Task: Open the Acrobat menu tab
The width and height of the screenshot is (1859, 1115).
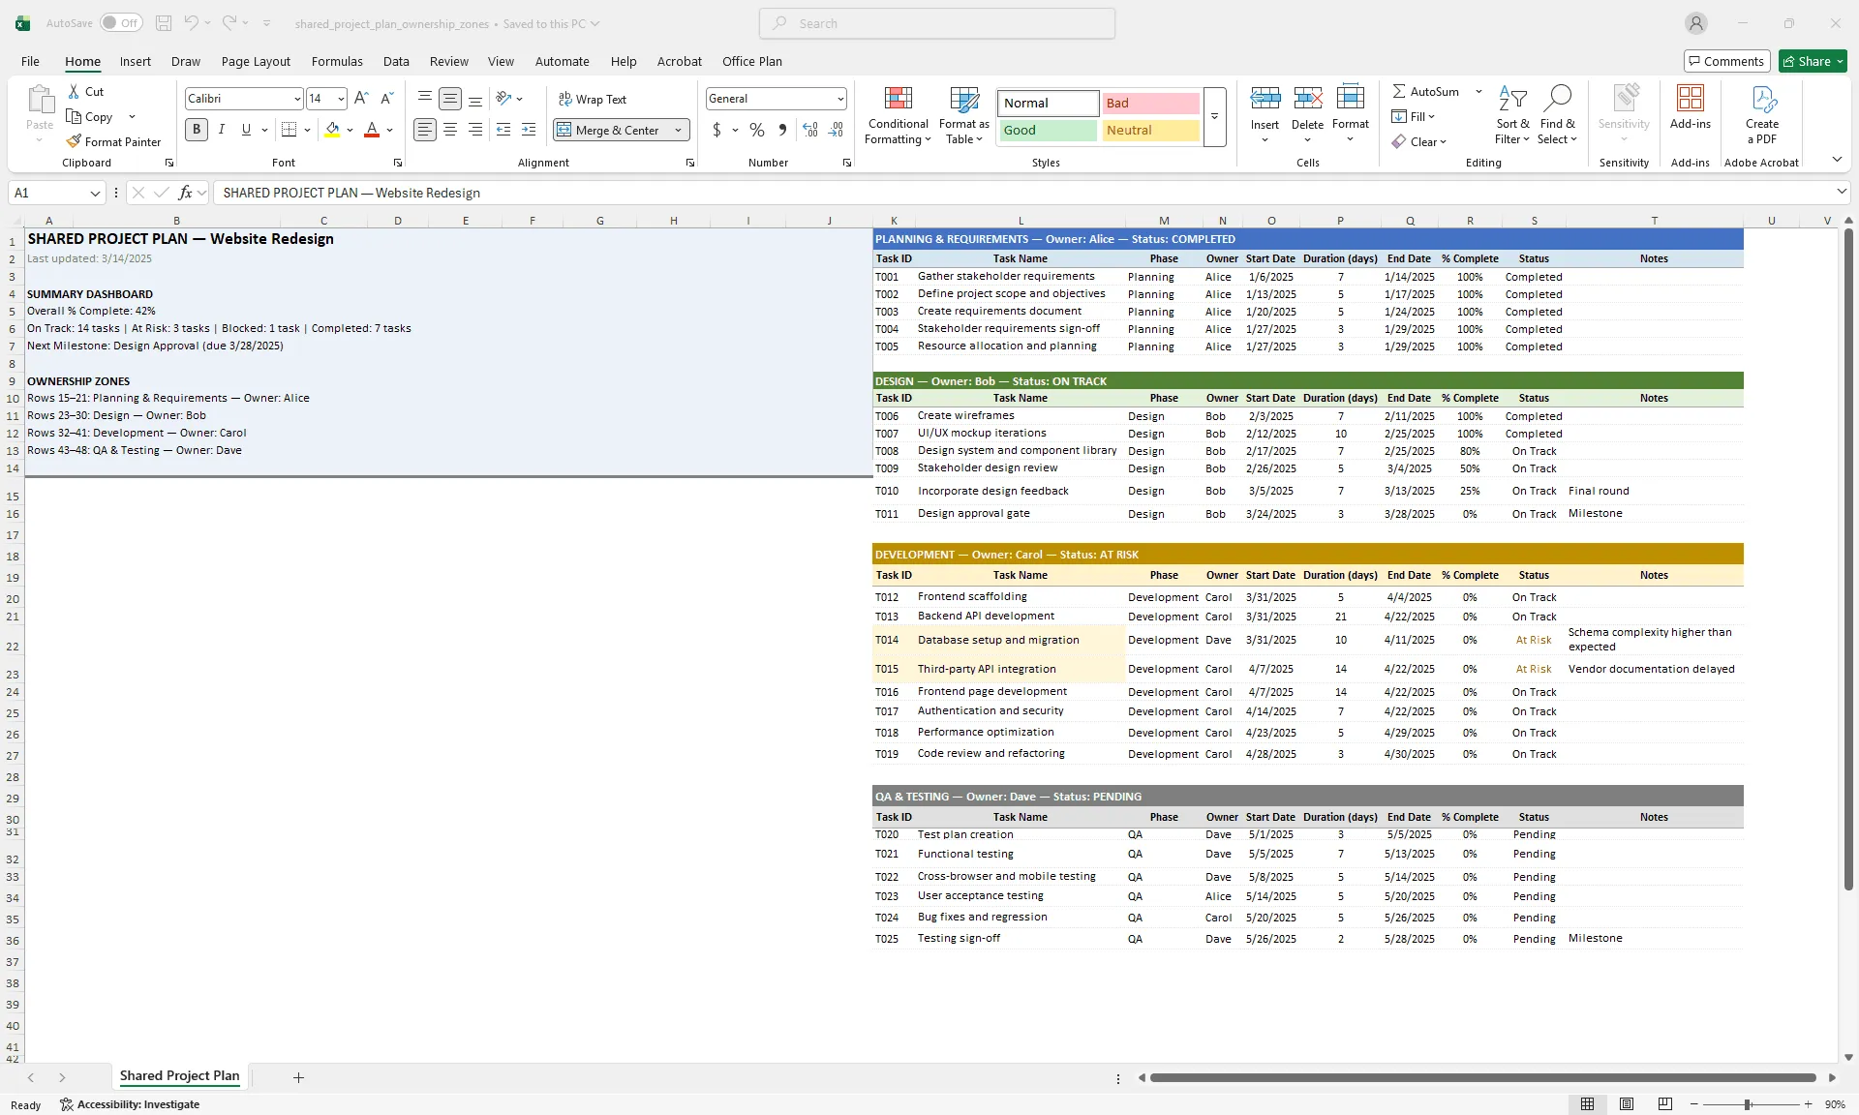Action: click(679, 61)
